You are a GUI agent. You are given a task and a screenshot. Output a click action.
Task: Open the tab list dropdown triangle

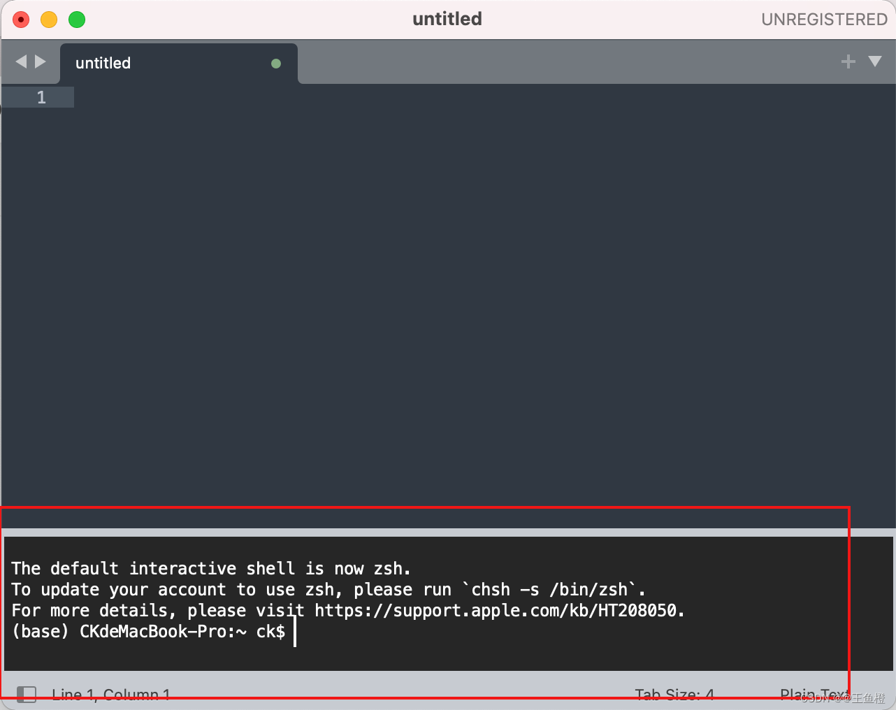[876, 61]
